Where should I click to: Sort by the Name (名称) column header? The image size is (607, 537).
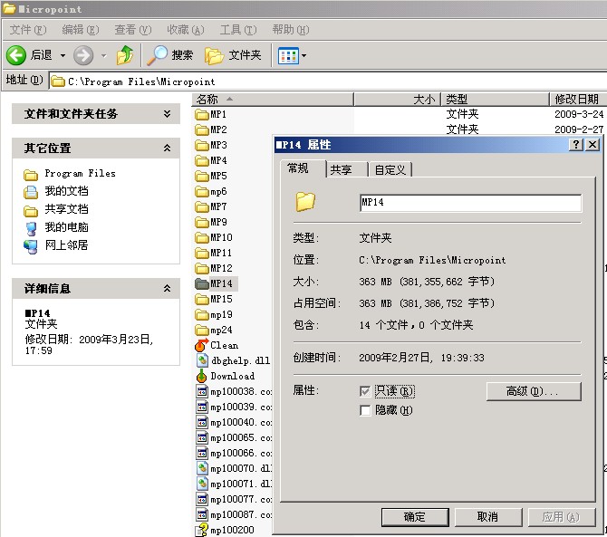[x=273, y=100]
